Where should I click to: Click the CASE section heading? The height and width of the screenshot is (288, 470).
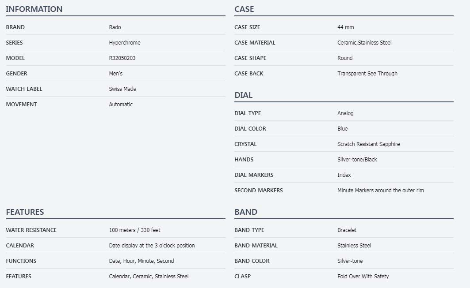pyautogui.click(x=244, y=9)
